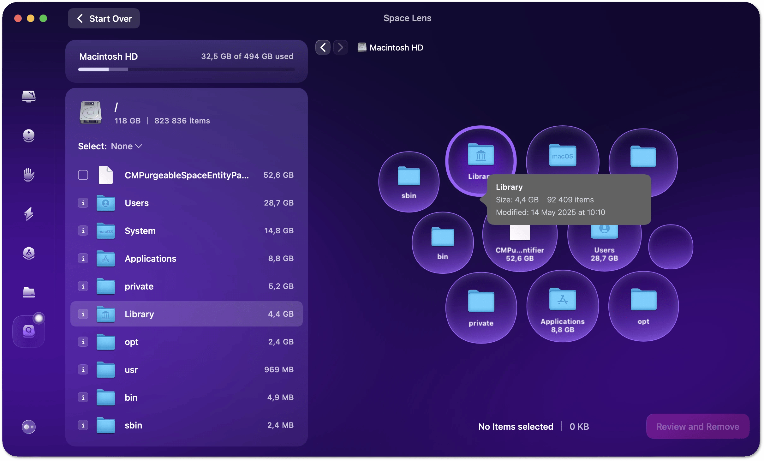This screenshot has height=461, width=764.
Task: Click the small unlabeled empty bubble
Action: coord(671,247)
